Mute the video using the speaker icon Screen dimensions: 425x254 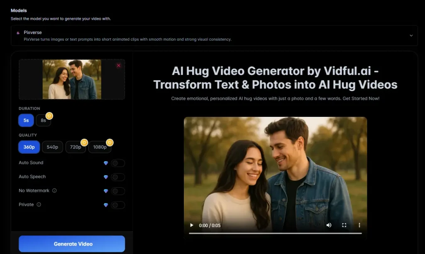[x=329, y=225]
